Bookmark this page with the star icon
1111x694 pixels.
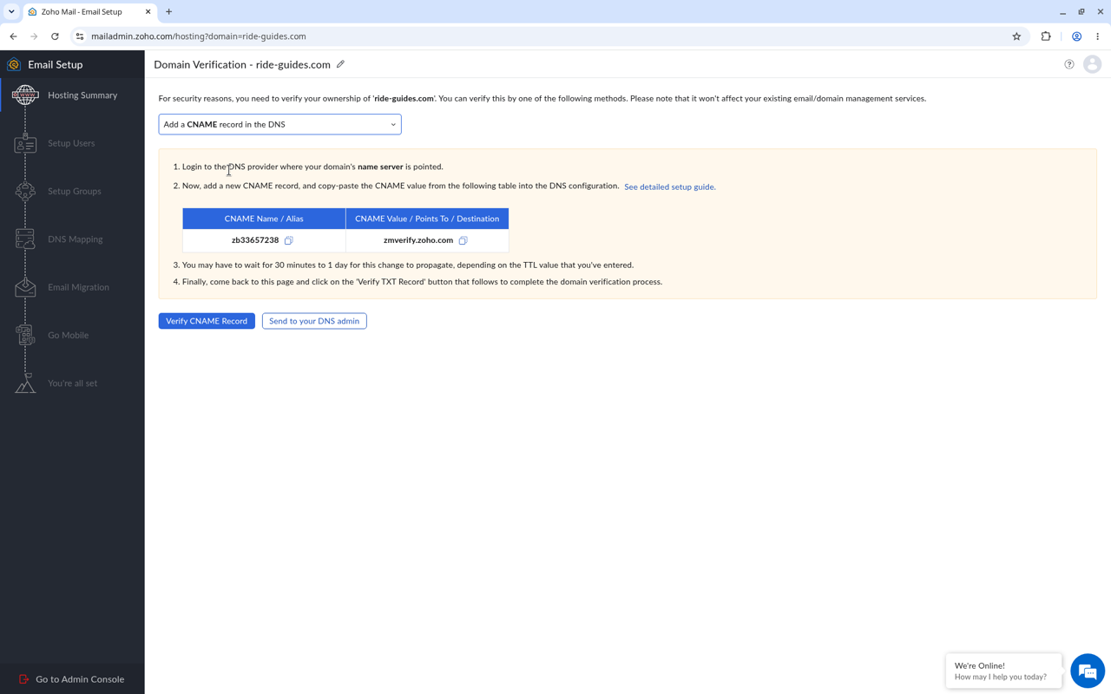(1016, 36)
